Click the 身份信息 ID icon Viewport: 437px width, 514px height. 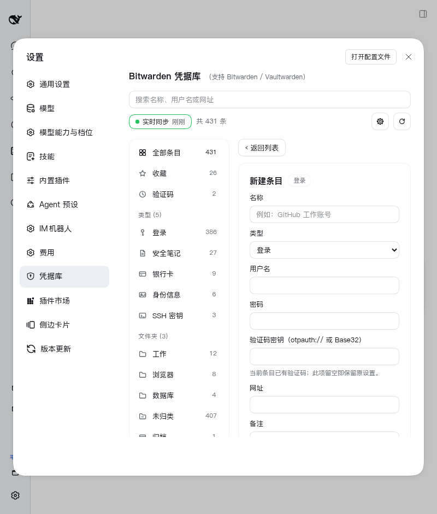pos(143,295)
